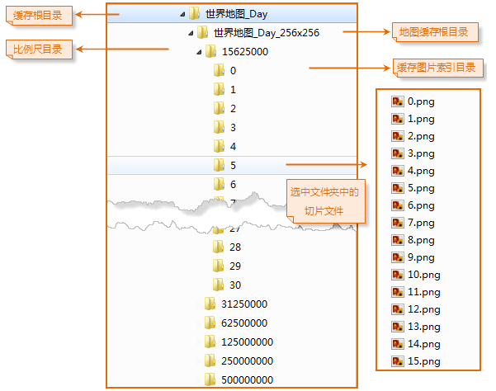Select the file name 14.png
Viewport: 496px width, 391px height.
(424, 344)
